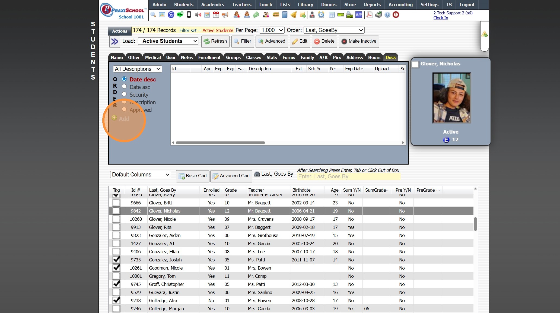Click the hamburger lunch icon

[x=276, y=15]
